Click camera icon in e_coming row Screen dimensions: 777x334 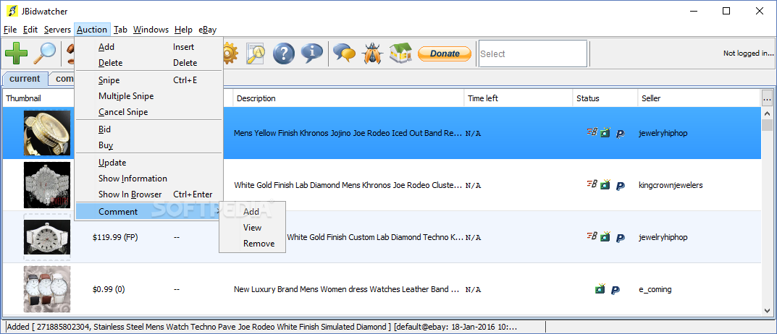tap(600, 288)
